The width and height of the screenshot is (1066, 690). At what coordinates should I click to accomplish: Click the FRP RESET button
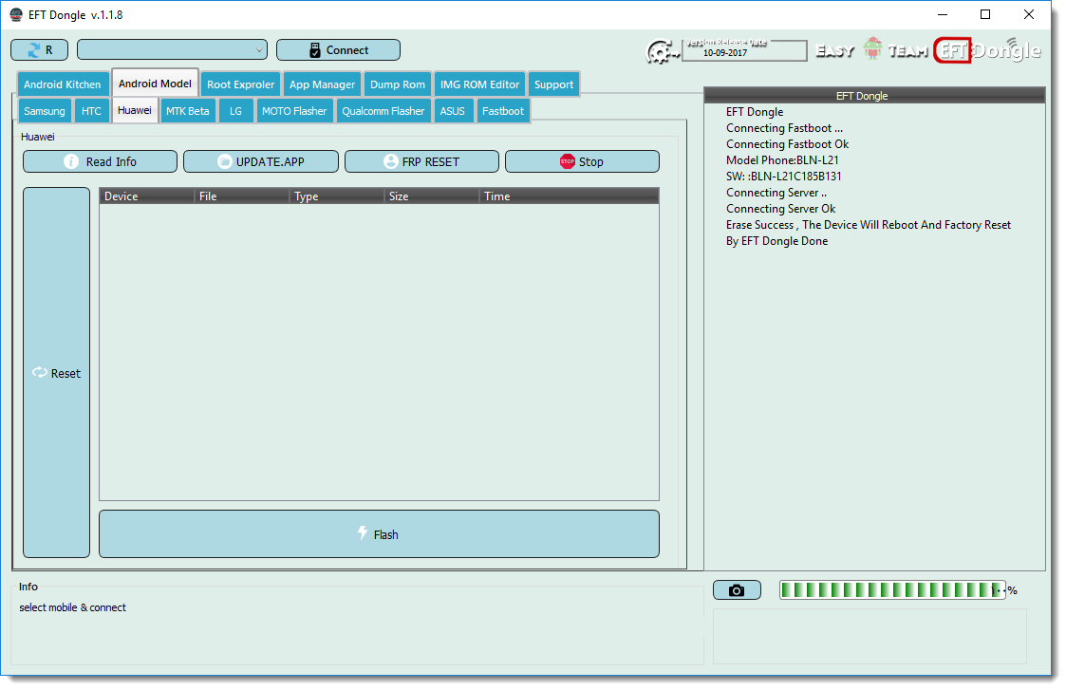pyautogui.click(x=421, y=161)
